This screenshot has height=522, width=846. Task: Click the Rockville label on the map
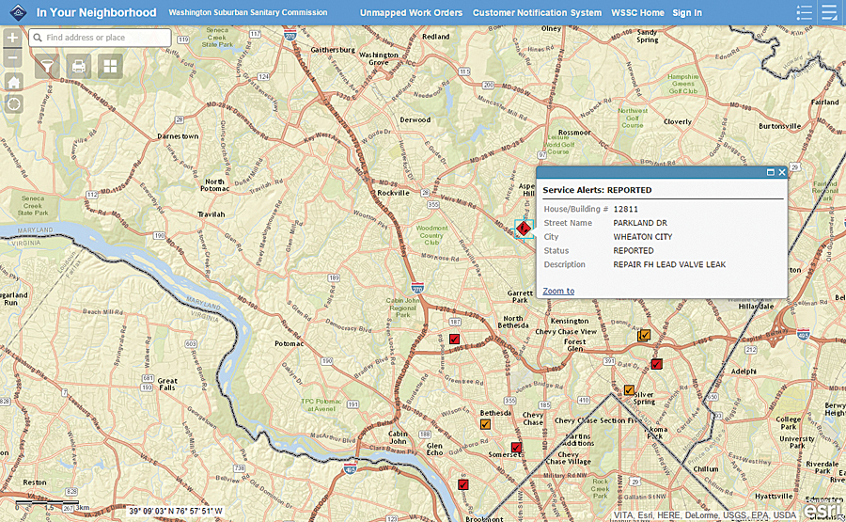tap(393, 193)
